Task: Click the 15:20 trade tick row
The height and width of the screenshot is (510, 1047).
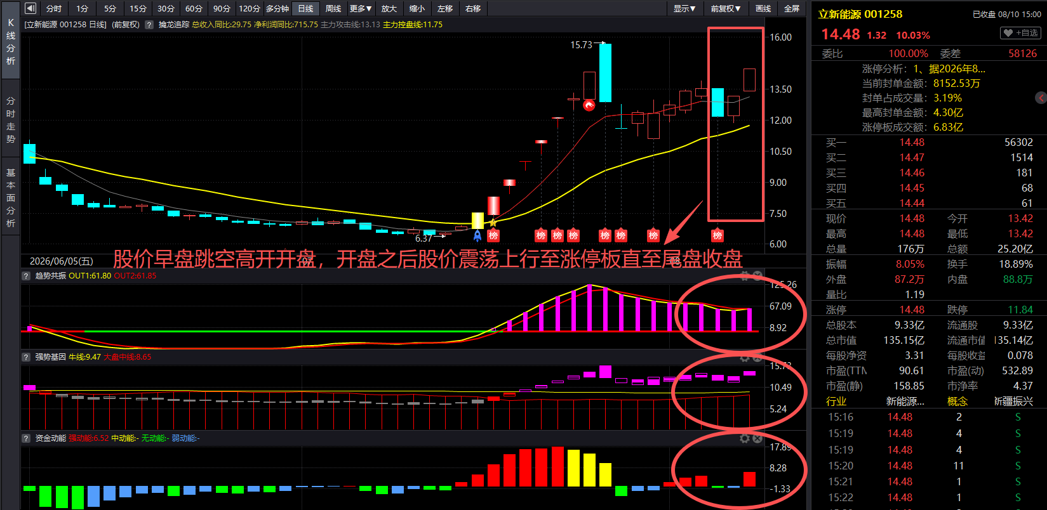Action: tap(929, 466)
